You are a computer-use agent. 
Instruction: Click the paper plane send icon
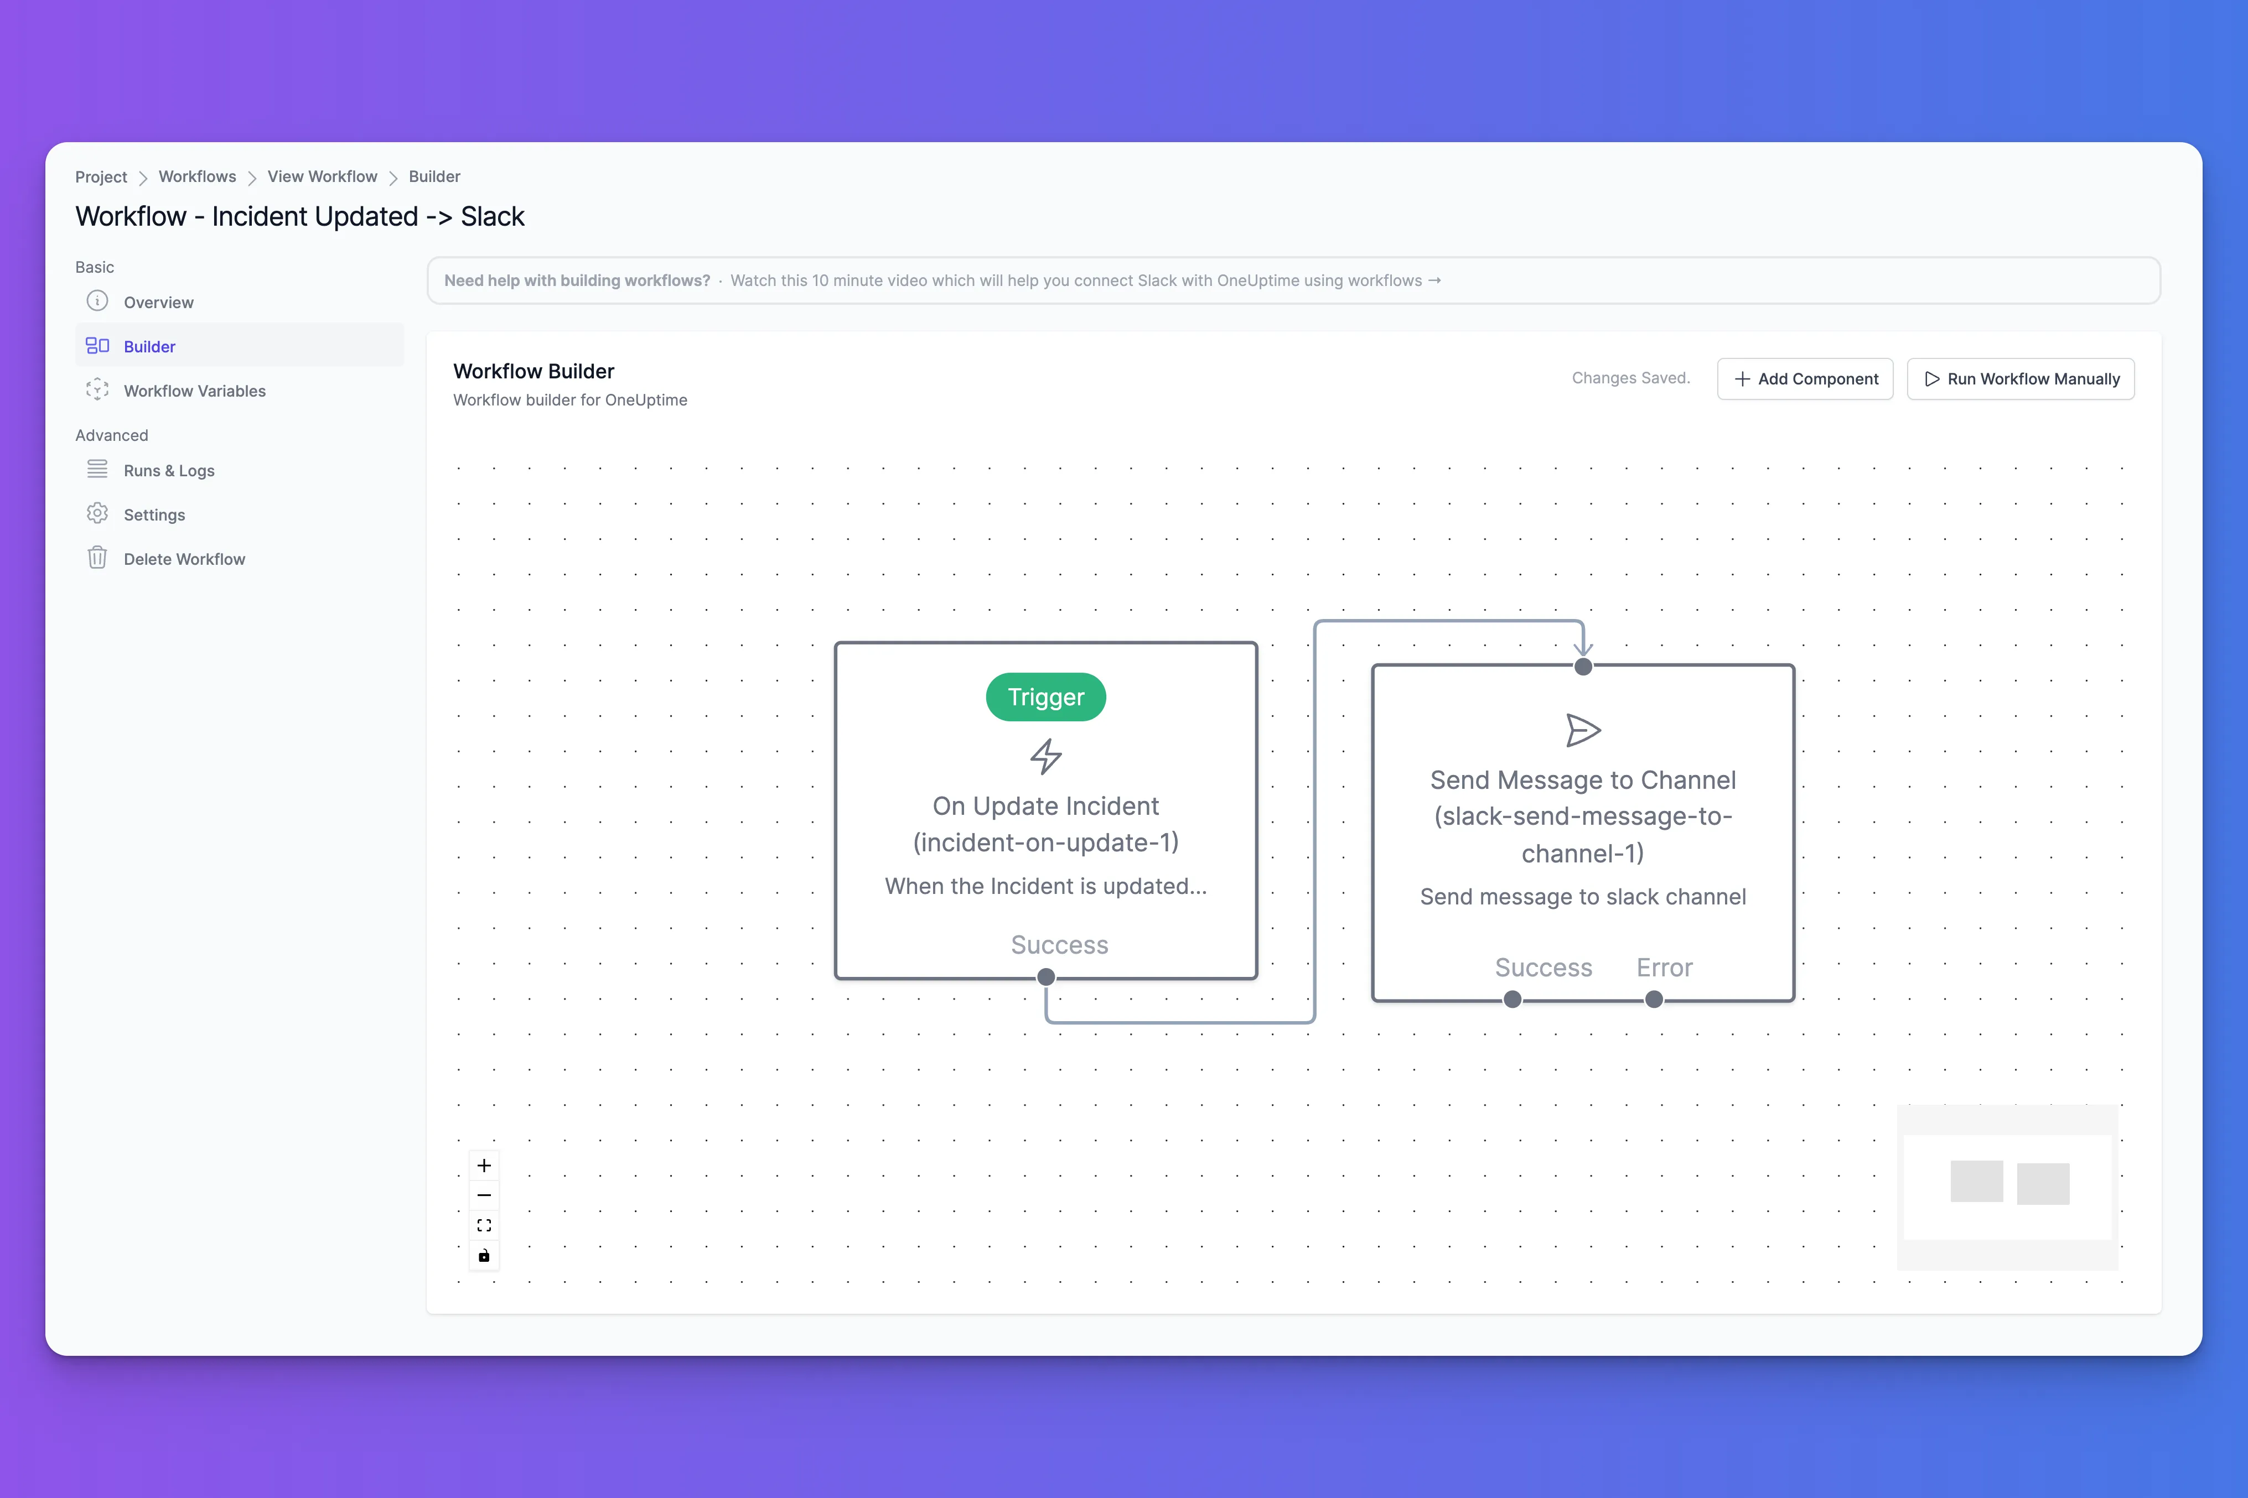[1584, 731]
